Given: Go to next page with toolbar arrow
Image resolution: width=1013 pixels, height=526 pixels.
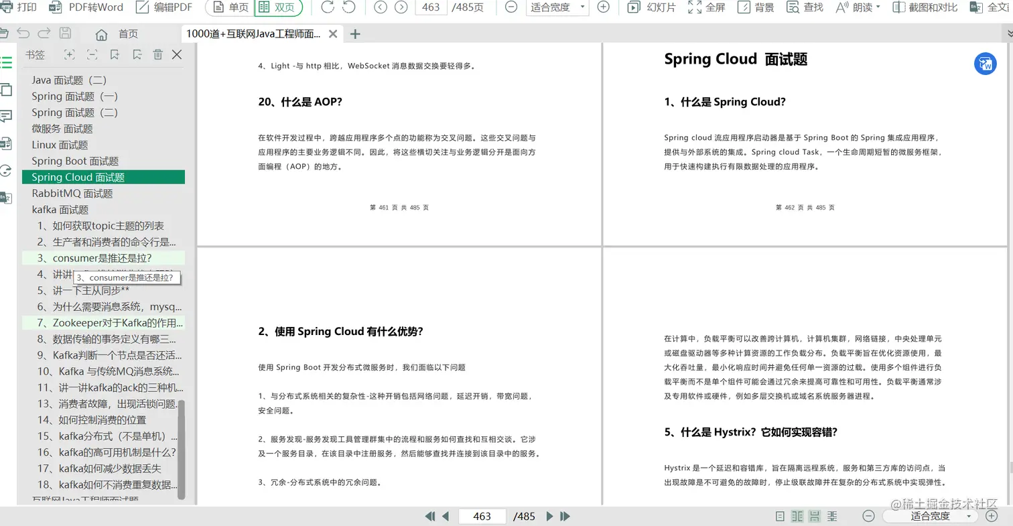Looking at the screenshot, I should [401, 7].
